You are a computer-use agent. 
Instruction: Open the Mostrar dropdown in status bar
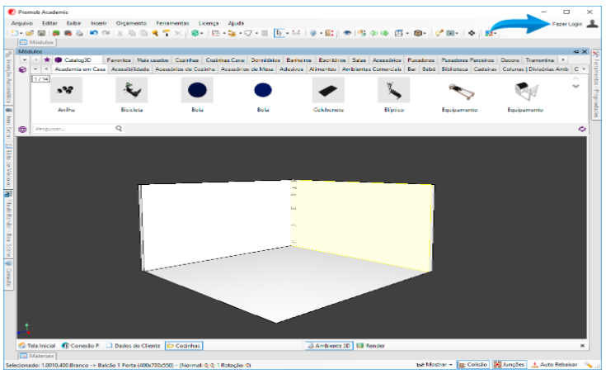(435, 364)
